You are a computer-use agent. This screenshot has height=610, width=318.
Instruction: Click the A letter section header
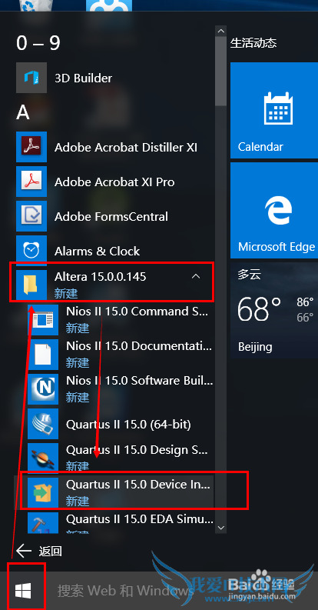[x=23, y=112]
